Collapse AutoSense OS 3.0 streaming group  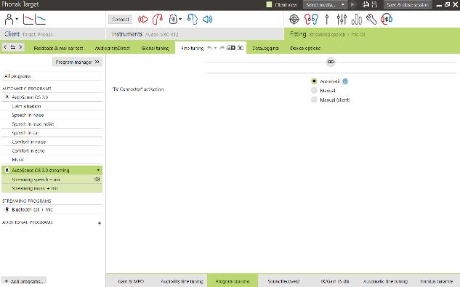[98, 170]
